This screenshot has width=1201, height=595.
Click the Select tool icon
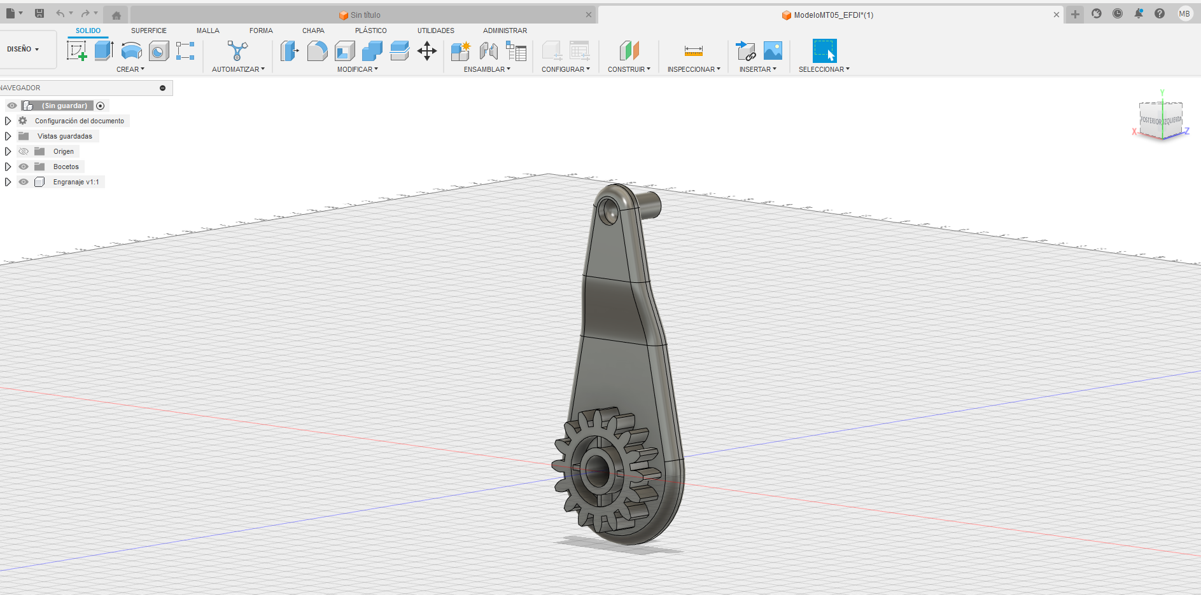(x=824, y=51)
